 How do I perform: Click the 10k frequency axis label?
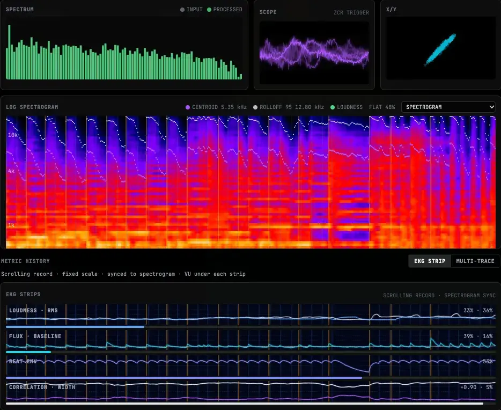13,135
